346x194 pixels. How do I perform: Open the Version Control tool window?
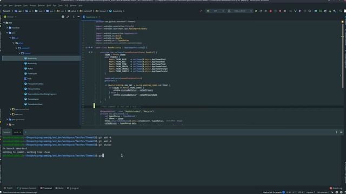(26, 188)
